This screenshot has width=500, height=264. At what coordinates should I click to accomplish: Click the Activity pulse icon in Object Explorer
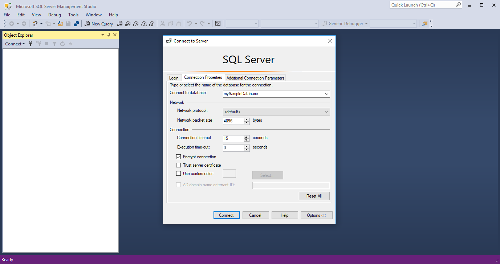[70, 44]
